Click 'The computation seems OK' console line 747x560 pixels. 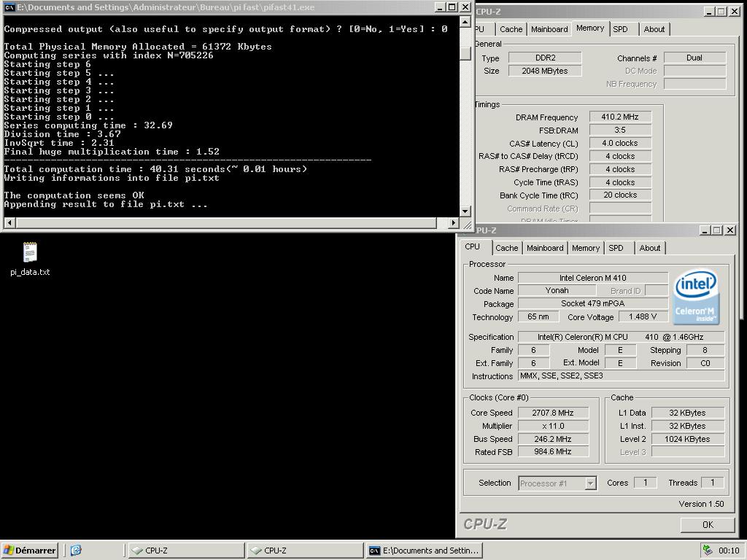click(x=74, y=195)
